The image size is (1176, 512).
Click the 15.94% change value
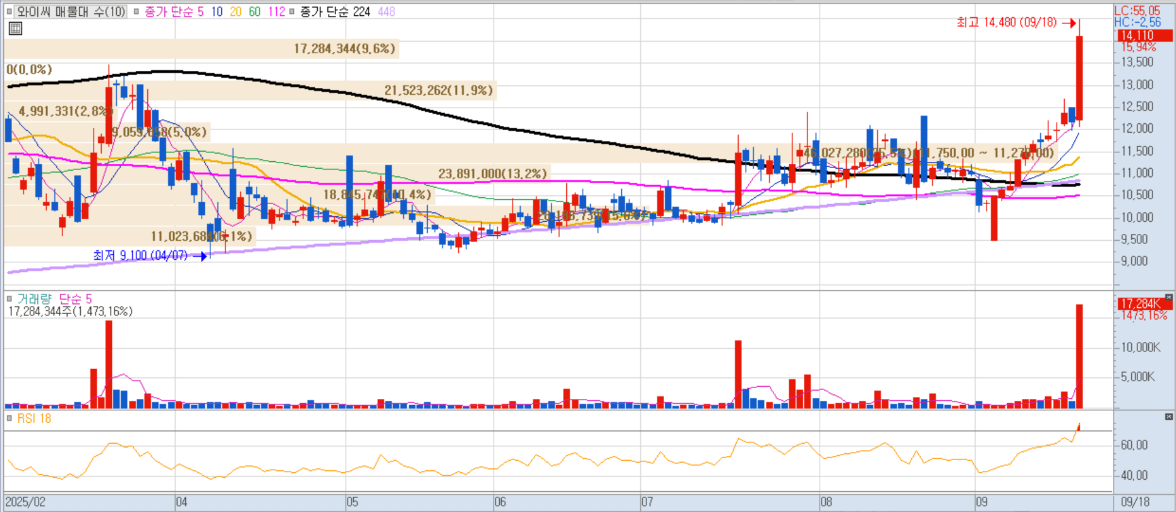point(1139,47)
